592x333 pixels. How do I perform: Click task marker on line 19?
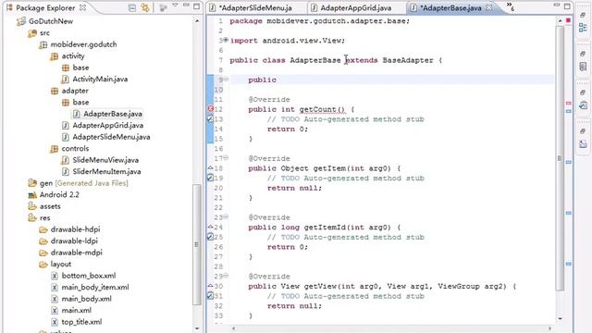pos(211,178)
